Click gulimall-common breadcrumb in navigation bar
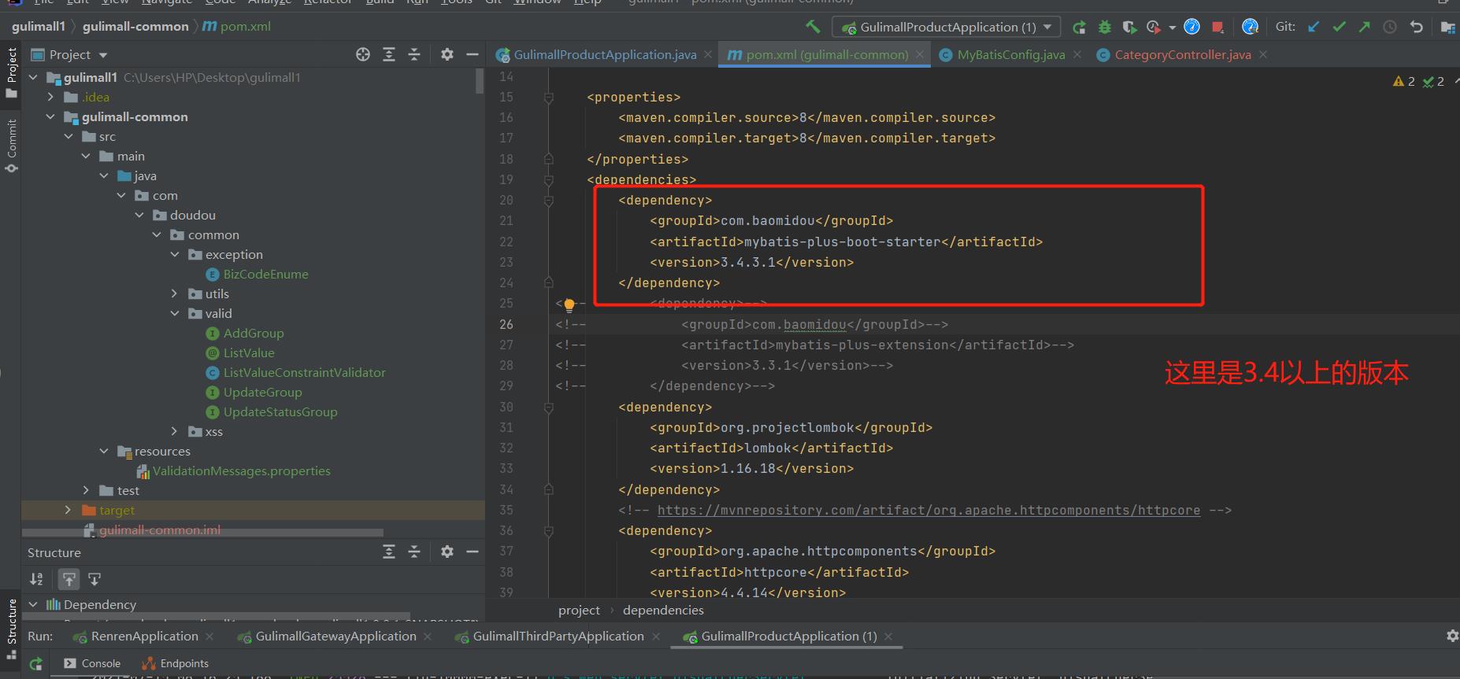The image size is (1460, 679). coord(135,27)
